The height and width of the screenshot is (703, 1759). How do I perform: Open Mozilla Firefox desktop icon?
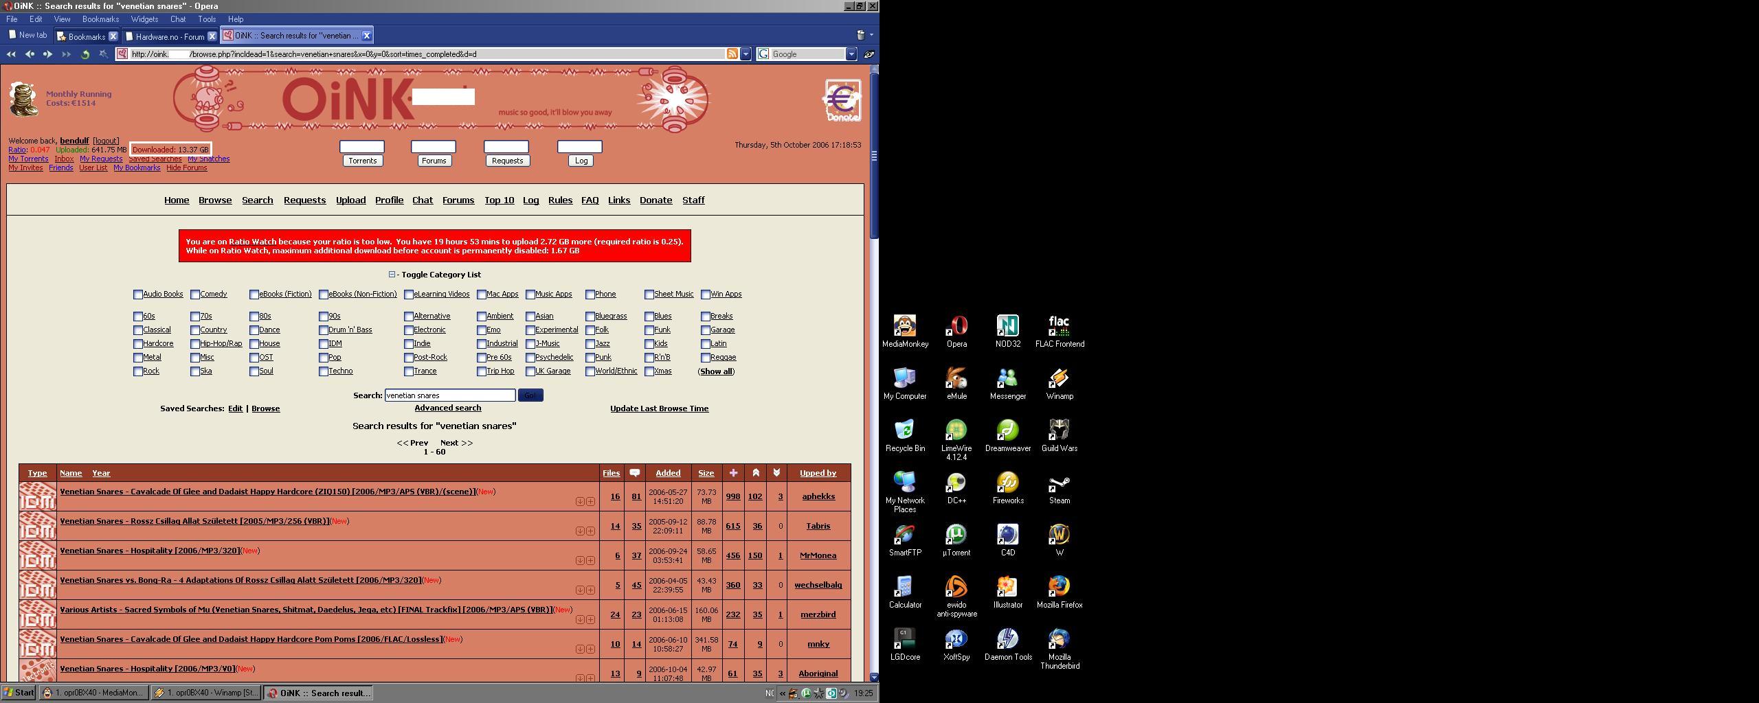(1060, 592)
